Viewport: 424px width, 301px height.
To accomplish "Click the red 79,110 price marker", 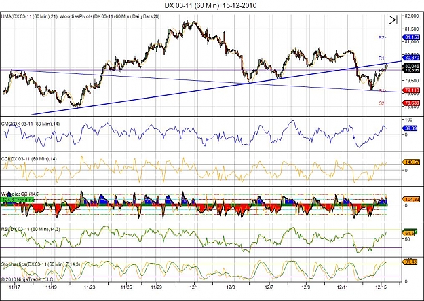I will (x=411, y=90).
